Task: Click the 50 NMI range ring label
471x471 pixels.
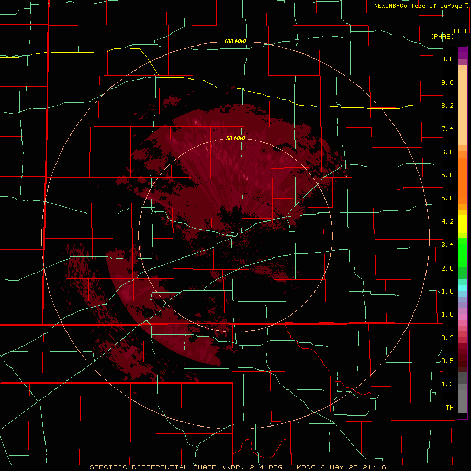Action: point(235,138)
